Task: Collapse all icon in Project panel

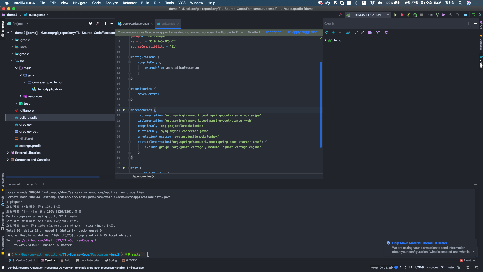Action: [97, 24]
